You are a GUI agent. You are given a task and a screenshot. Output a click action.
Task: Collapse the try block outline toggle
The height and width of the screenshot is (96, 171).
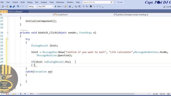[x=7, y=39]
